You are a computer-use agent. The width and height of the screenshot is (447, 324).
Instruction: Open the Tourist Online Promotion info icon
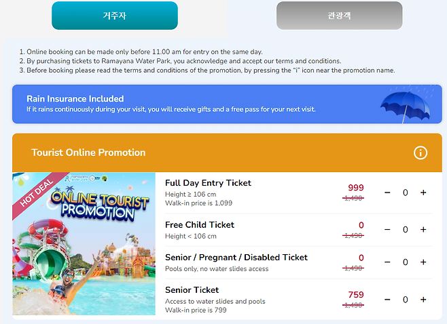[x=421, y=153]
